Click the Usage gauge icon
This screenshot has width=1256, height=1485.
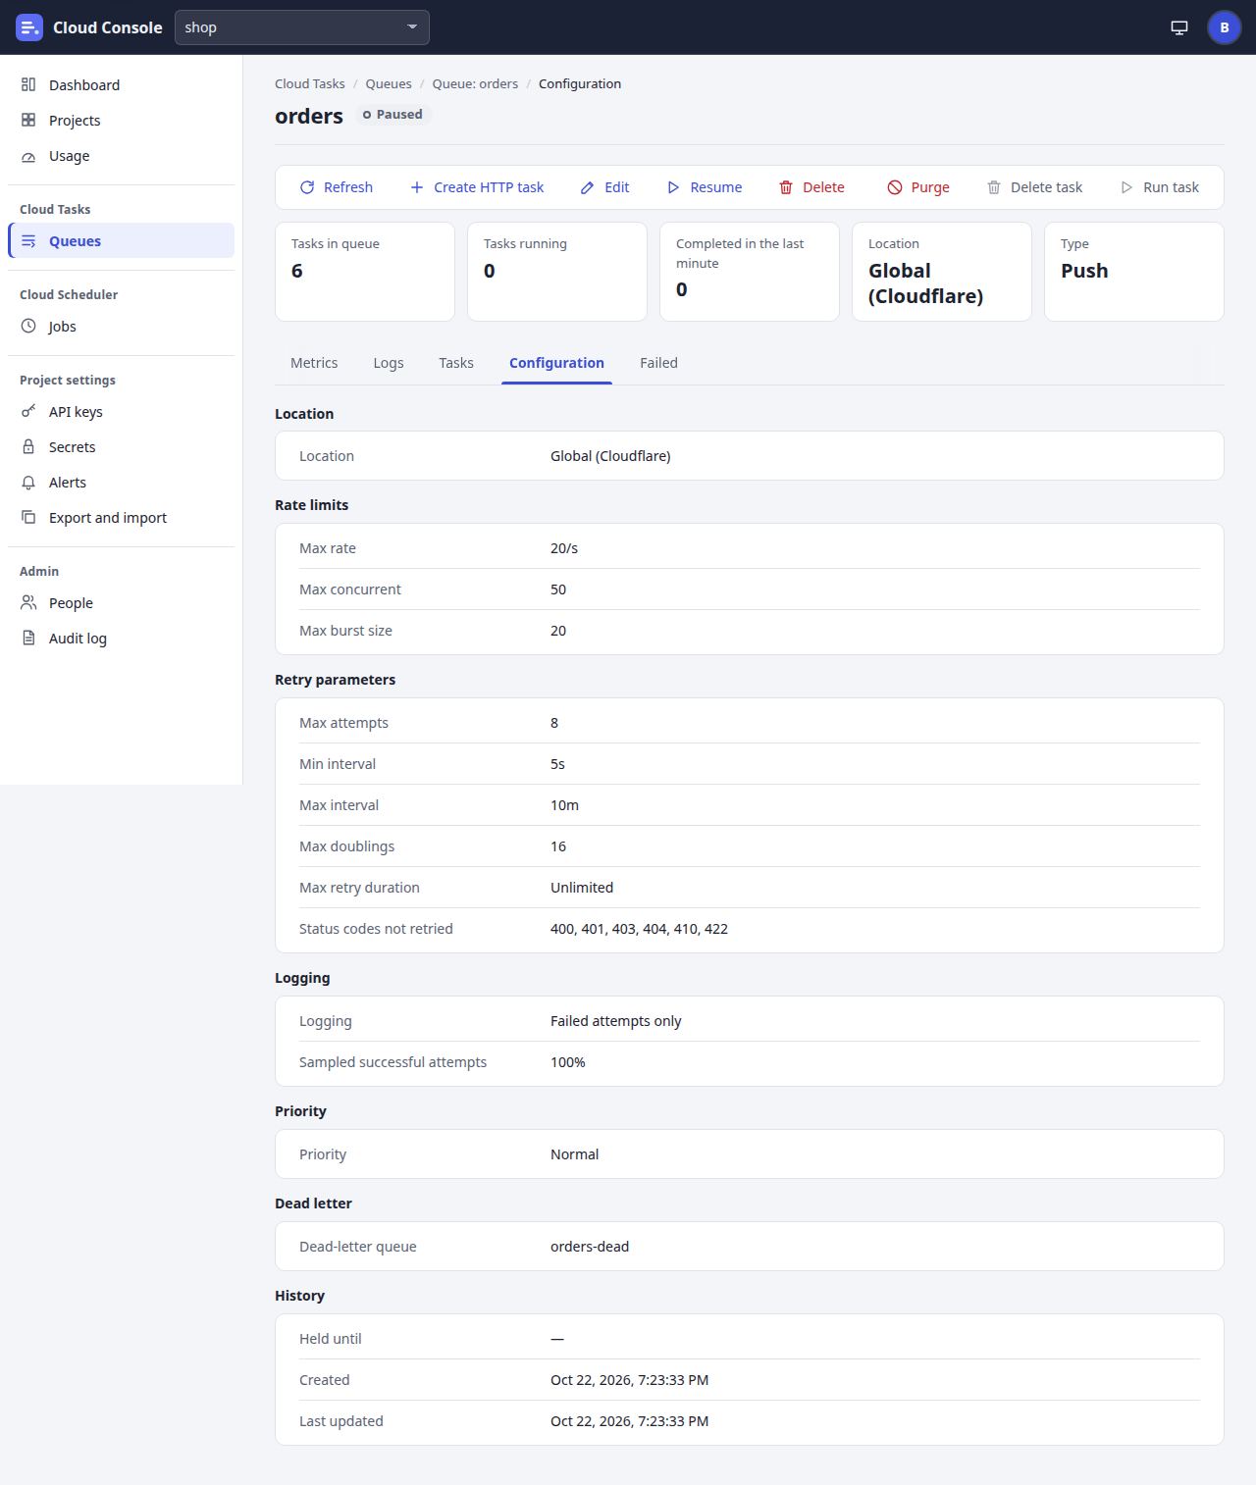click(x=28, y=156)
